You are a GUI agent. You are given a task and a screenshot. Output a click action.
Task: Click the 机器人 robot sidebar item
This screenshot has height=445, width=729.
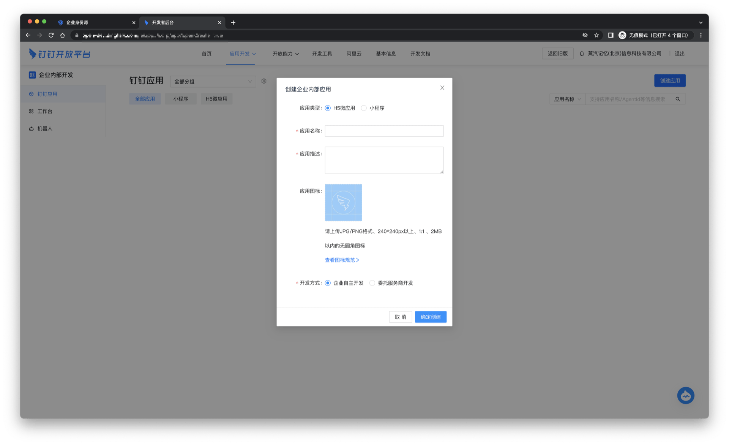45,129
